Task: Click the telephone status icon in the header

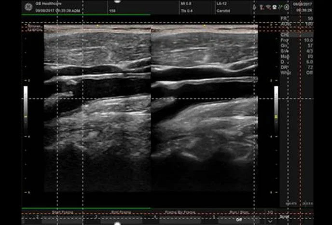Action: [x=274, y=7]
